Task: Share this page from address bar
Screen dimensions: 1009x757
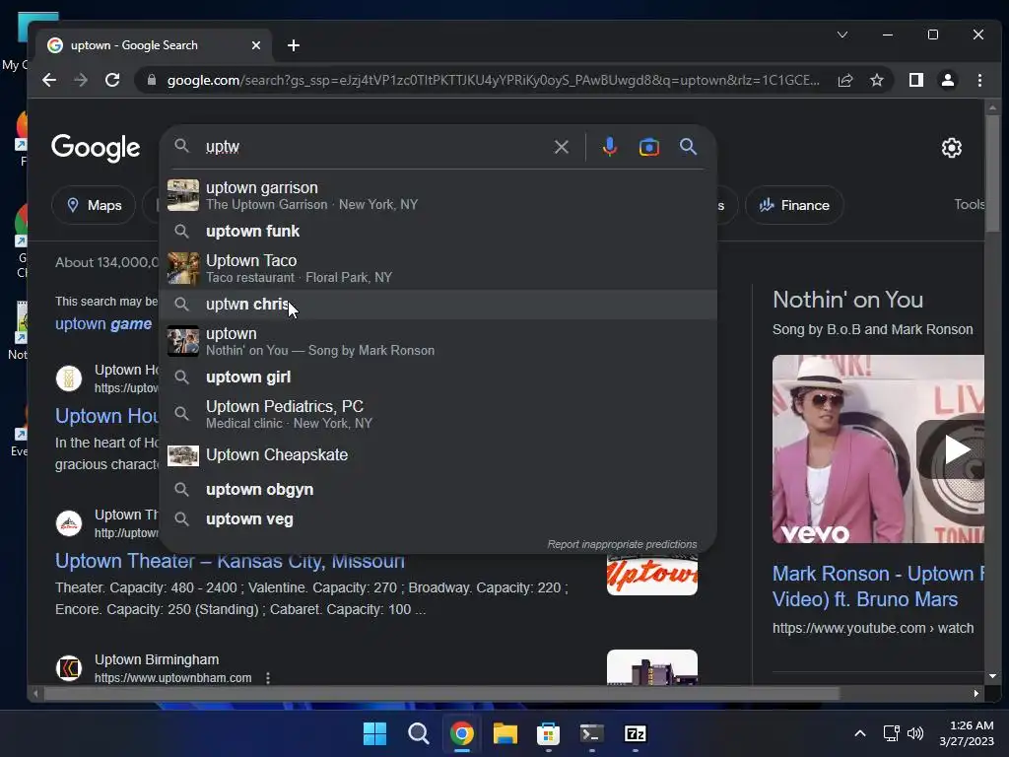Action: click(844, 80)
